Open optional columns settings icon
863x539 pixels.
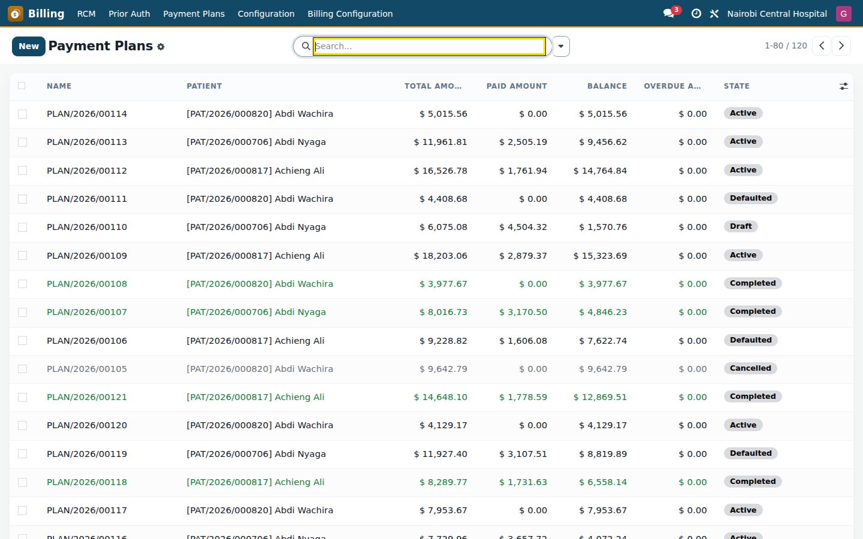click(844, 86)
